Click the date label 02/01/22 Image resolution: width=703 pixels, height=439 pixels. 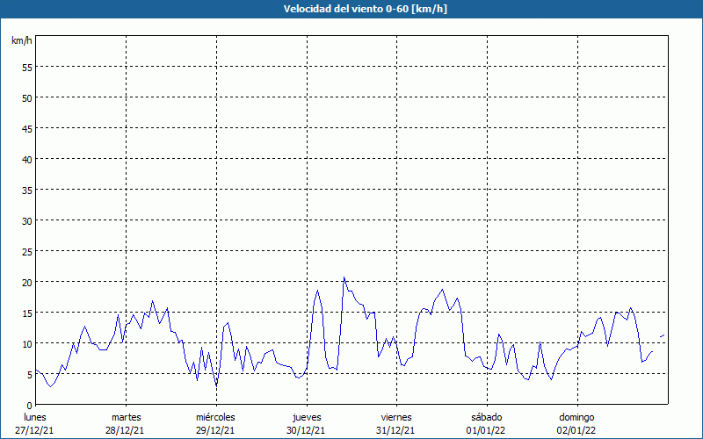coord(576,430)
